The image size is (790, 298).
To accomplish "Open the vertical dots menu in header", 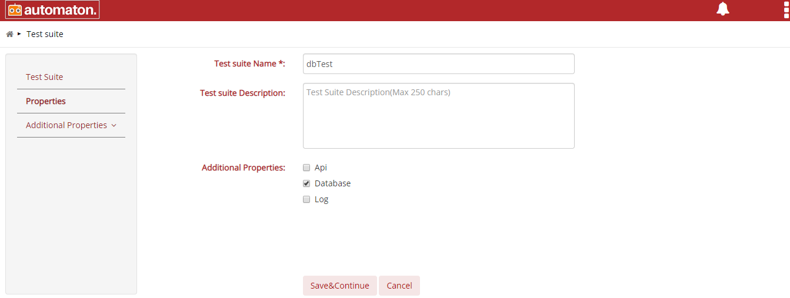I will click(786, 9).
